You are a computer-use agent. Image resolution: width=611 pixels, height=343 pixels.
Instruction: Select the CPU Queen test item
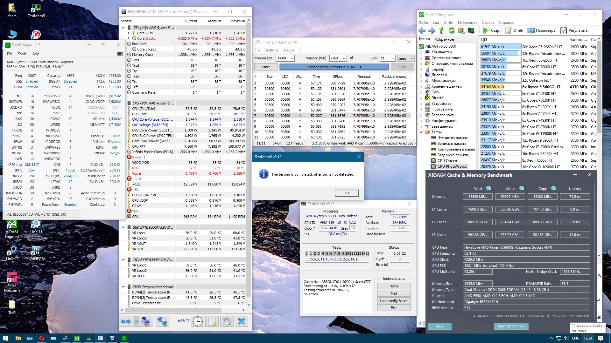(x=447, y=161)
